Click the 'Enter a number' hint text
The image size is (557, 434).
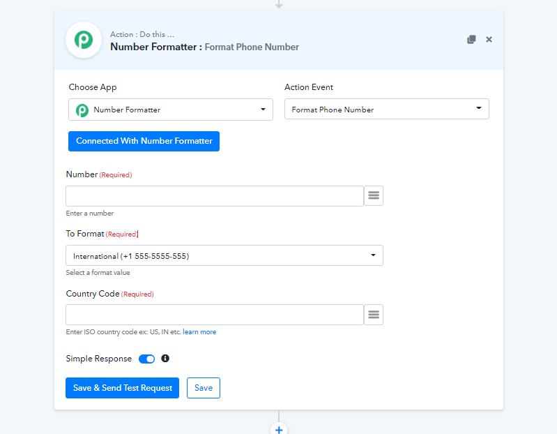click(x=90, y=214)
